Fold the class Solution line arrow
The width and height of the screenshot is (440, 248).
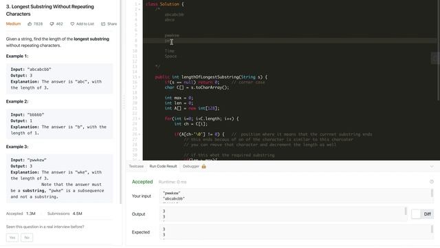[x=140, y=4]
